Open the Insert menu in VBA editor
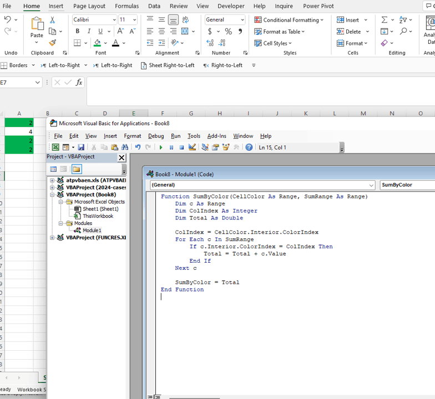 [x=110, y=136]
